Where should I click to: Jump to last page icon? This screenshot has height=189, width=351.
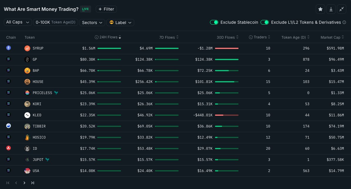[x=33, y=183]
